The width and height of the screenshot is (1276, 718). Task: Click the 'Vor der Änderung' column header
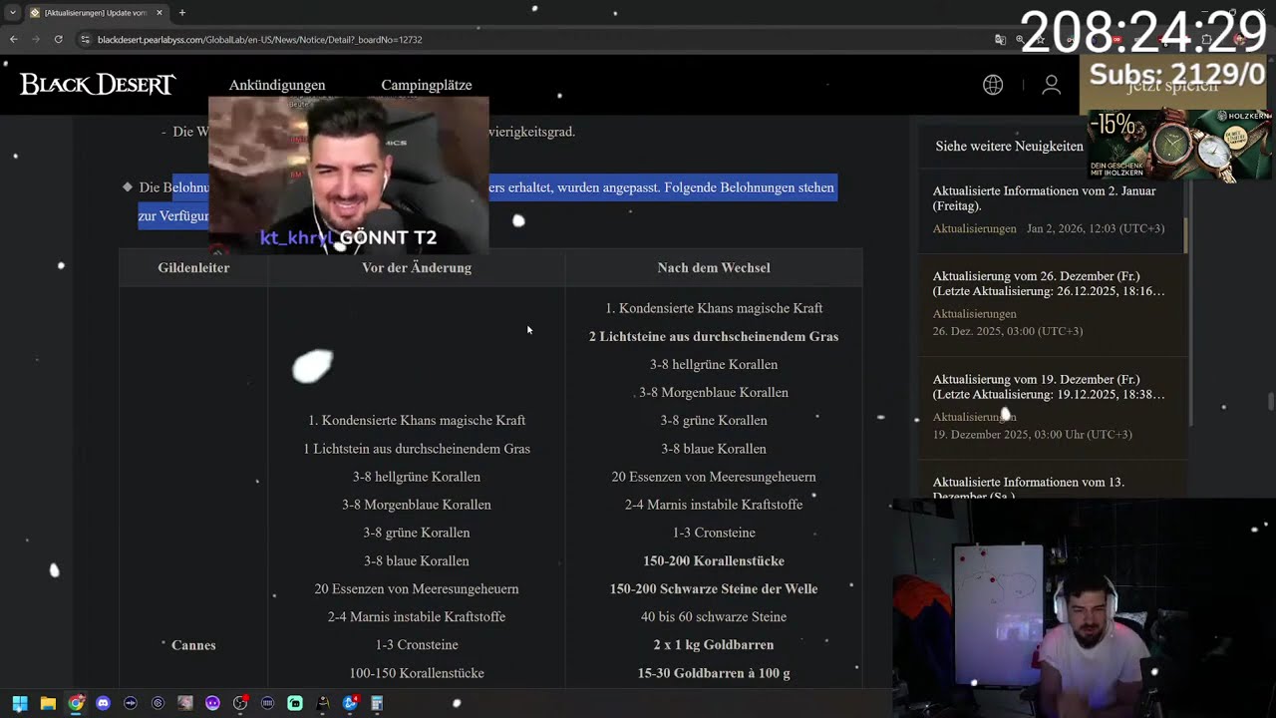point(417,267)
